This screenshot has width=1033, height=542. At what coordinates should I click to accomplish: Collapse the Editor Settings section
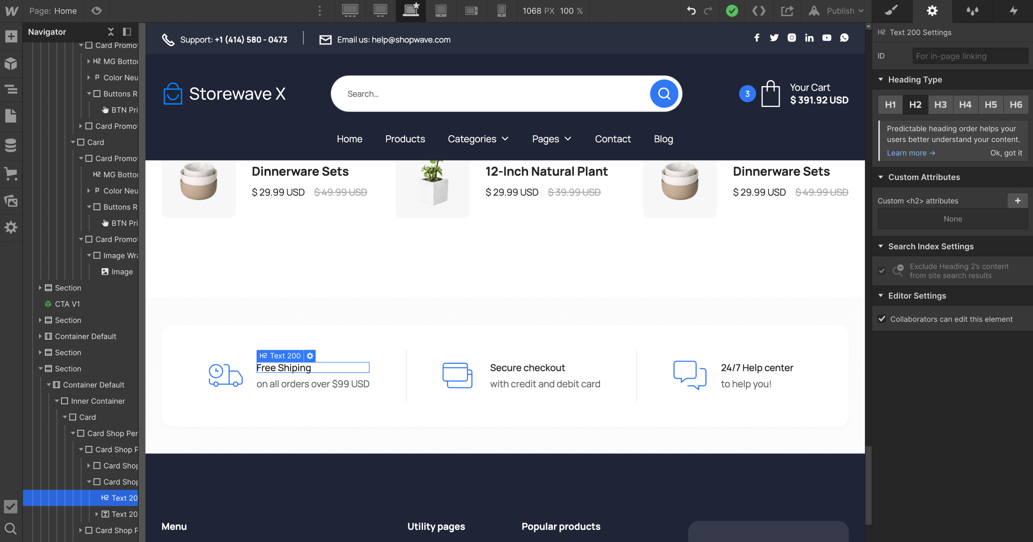click(881, 296)
